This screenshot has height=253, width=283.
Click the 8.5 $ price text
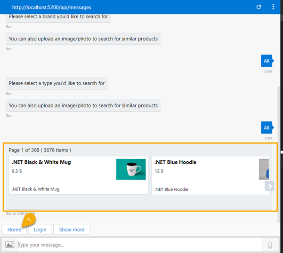(17, 171)
